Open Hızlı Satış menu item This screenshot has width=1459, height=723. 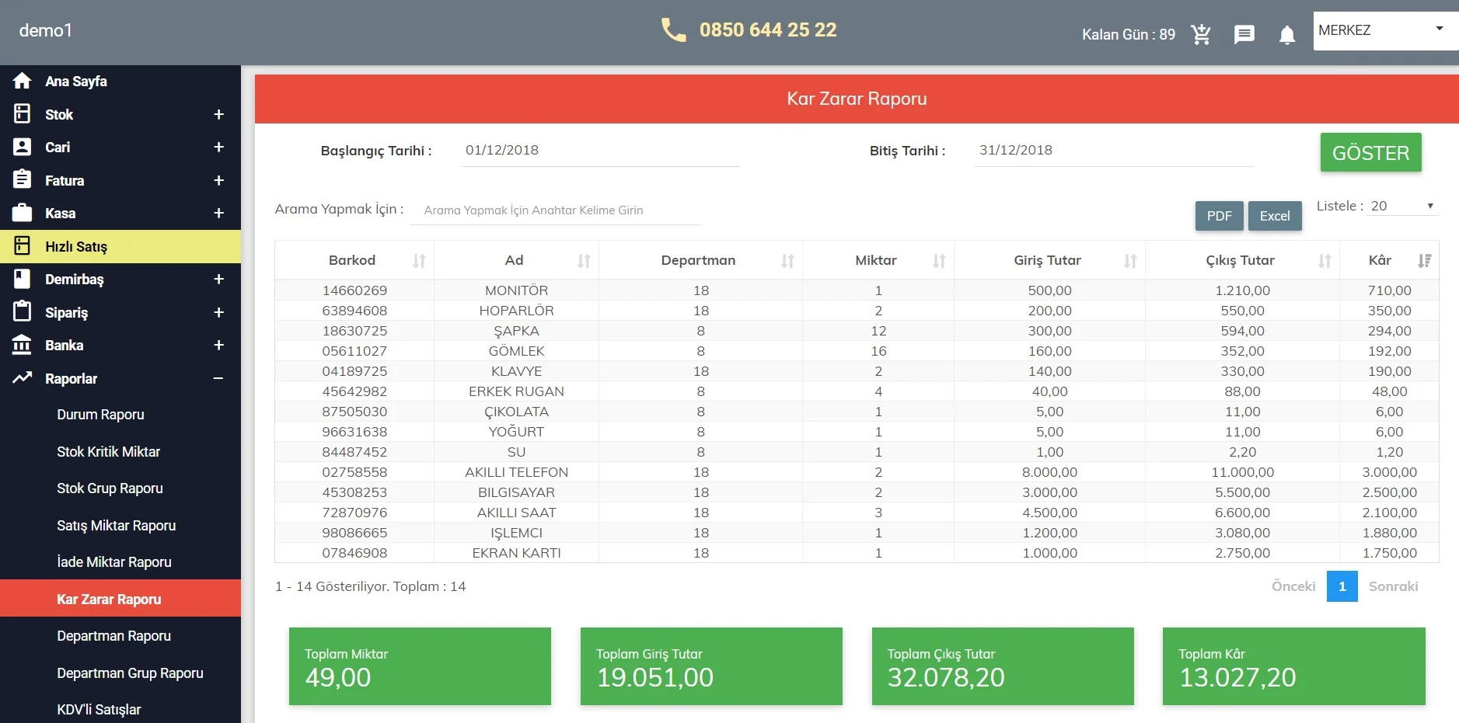coord(76,246)
